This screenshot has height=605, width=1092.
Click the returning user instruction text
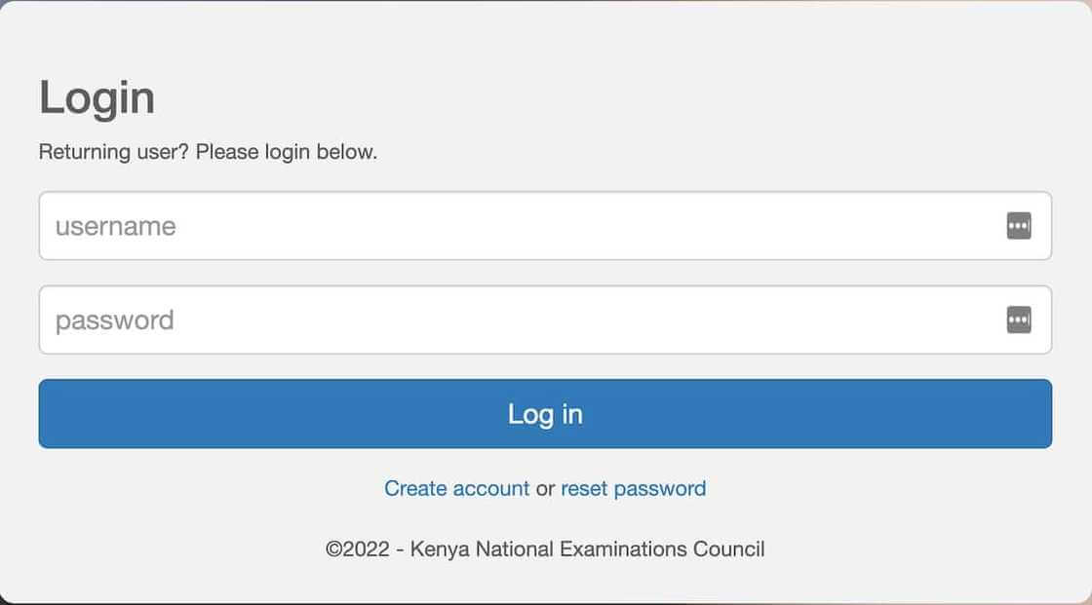coord(208,151)
